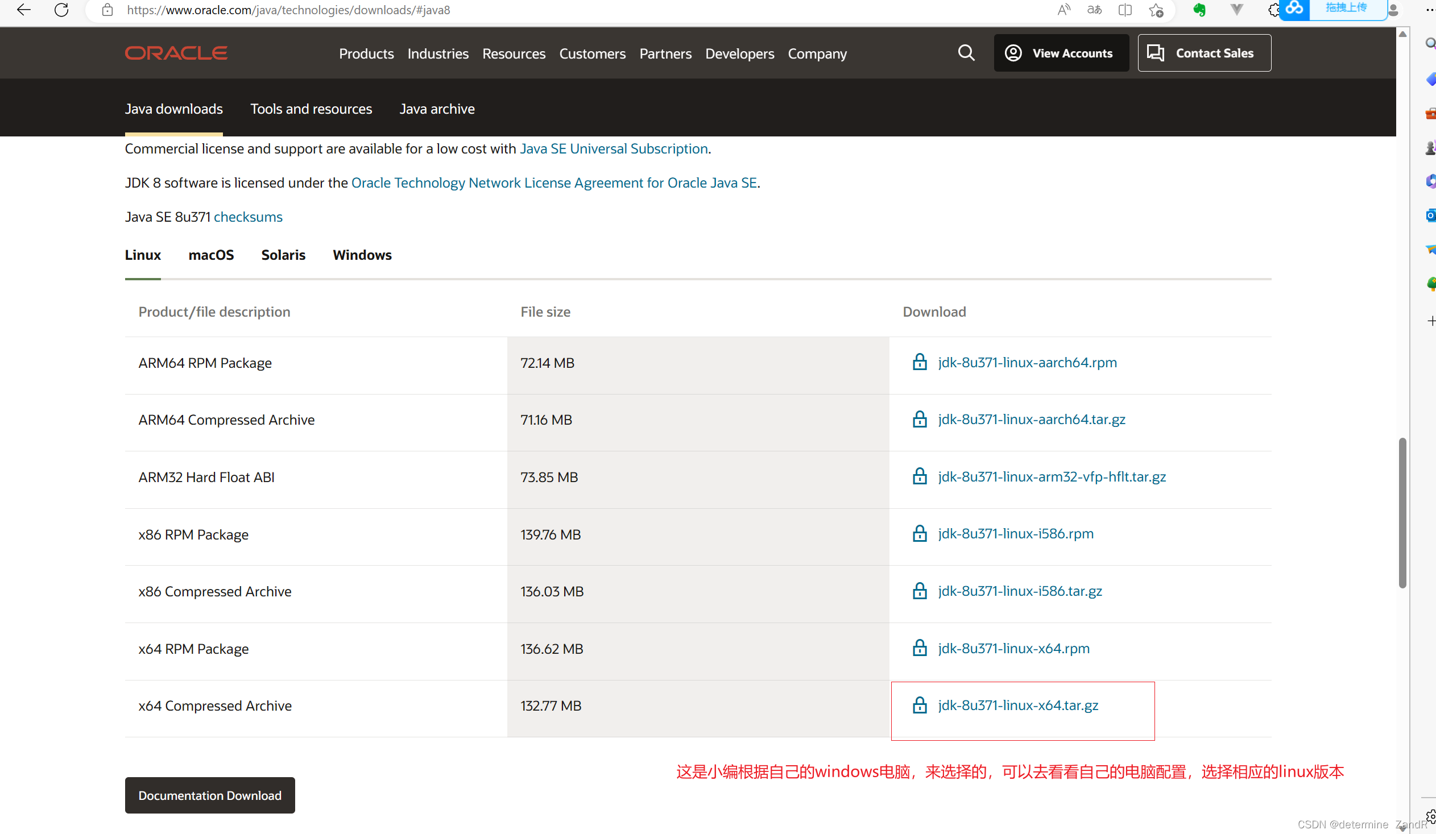Click the page vertical scrollbar thumb
Viewport: 1436px width, 834px height.
pyautogui.click(x=1402, y=513)
